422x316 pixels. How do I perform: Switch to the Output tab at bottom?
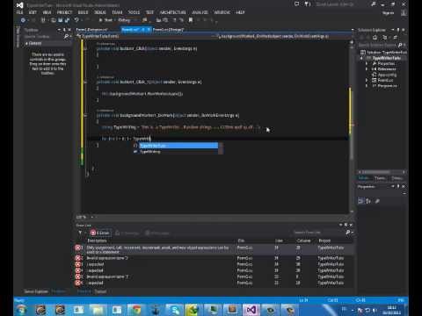pyautogui.click(x=100, y=291)
